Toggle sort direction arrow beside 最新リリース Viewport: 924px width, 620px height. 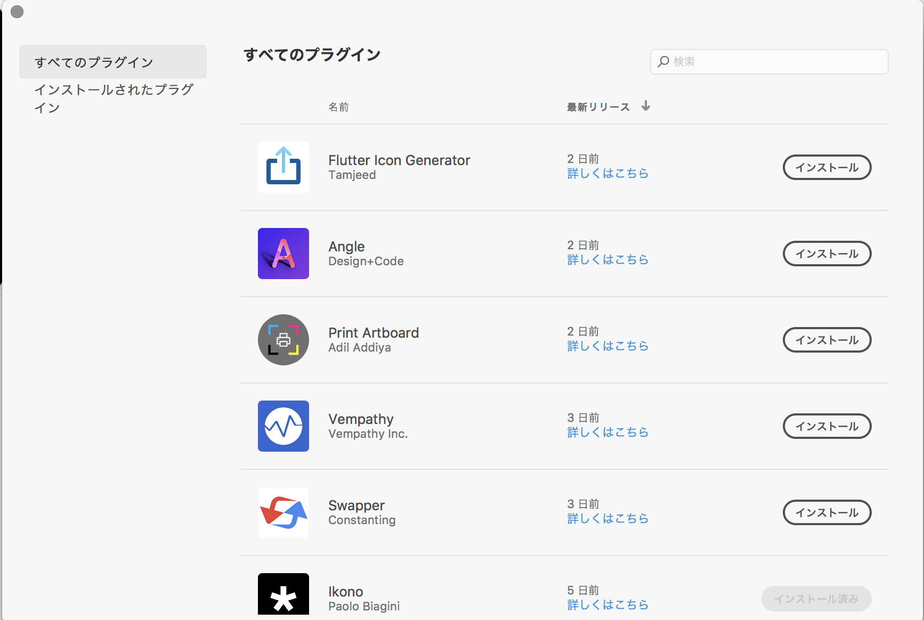646,106
